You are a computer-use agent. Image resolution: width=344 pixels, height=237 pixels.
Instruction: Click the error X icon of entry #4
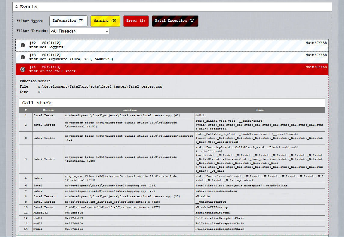click(x=23, y=69)
